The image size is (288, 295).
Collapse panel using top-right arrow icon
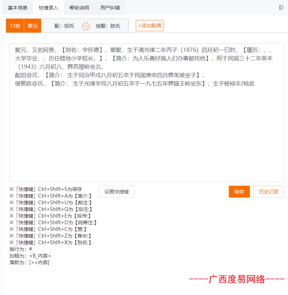pyautogui.click(x=281, y=7)
